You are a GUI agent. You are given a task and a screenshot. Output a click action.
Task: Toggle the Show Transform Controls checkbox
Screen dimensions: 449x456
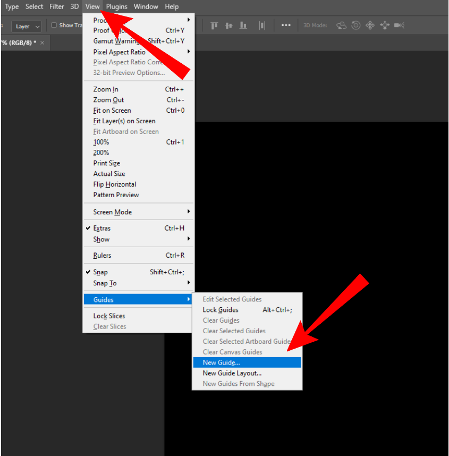[x=54, y=26]
